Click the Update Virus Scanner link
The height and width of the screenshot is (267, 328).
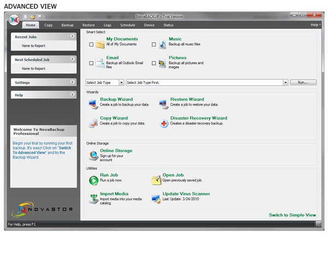(x=186, y=194)
